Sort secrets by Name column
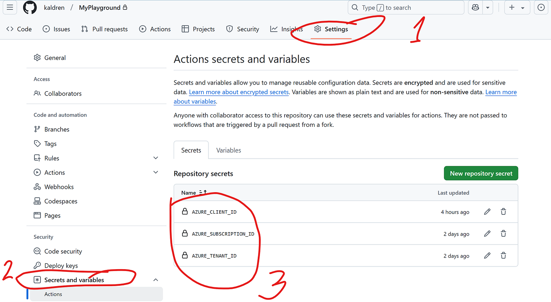Screen dimensions: 551x302 194,193
